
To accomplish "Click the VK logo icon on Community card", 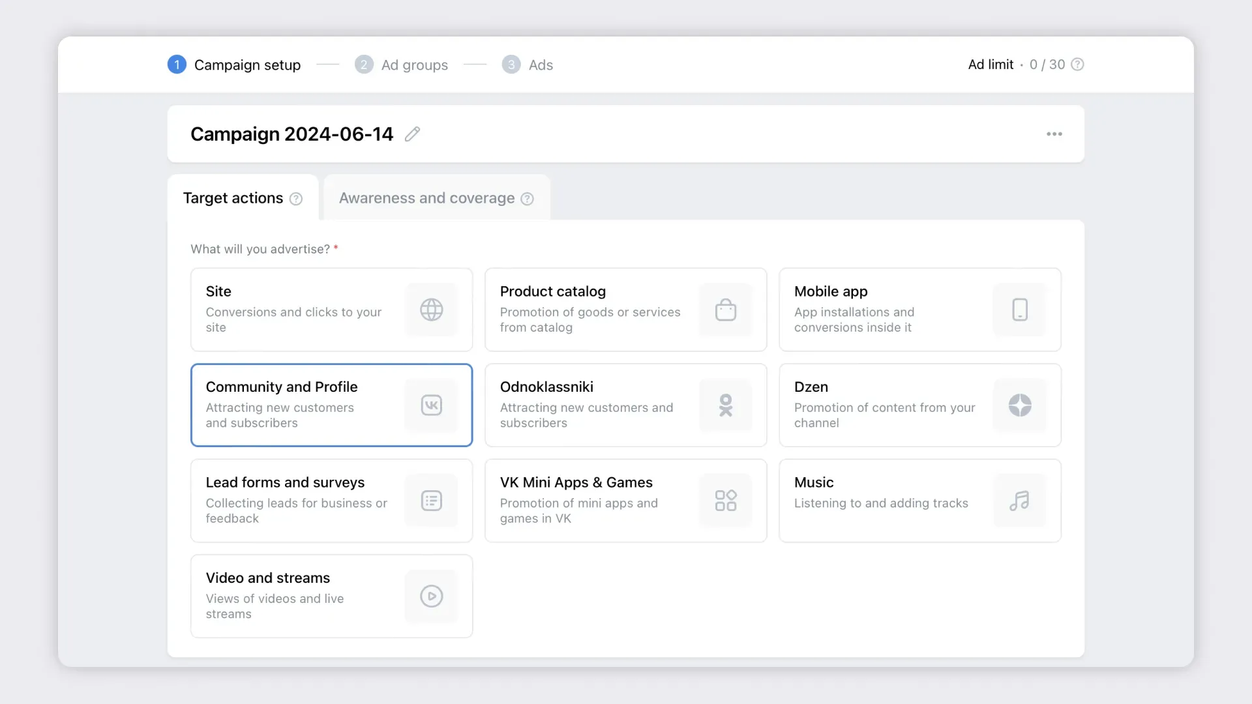I will click(x=431, y=405).
